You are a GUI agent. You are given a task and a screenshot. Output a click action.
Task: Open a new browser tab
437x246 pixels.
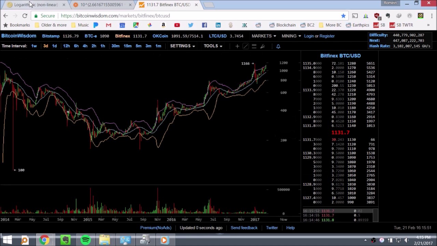click(209, 5)
